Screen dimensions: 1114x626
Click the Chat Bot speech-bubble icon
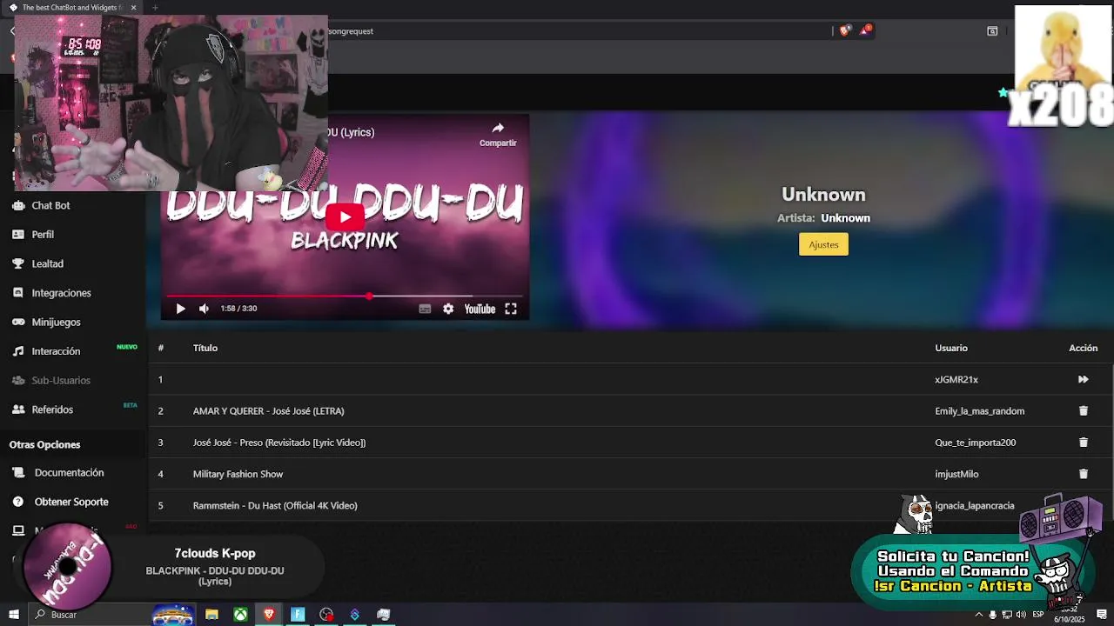click(17, 205)
